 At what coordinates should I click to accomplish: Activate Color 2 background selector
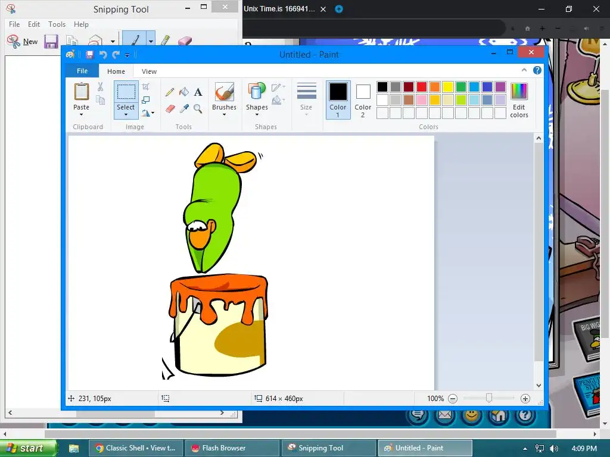click(363, 100)
